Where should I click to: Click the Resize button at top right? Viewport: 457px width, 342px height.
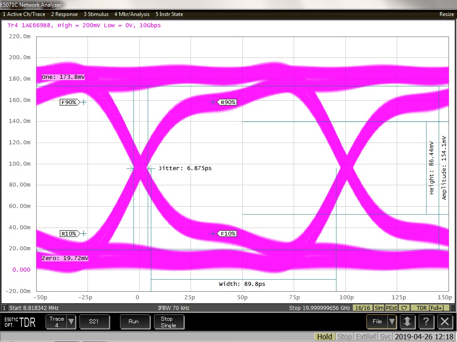coord(446,14)
